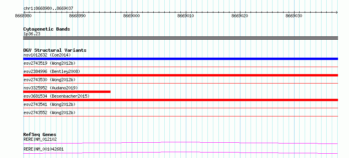The image size is (349, 158).
Task: Select the RERE|NM_001042681 gene label
Action: (x=44, y=149)
